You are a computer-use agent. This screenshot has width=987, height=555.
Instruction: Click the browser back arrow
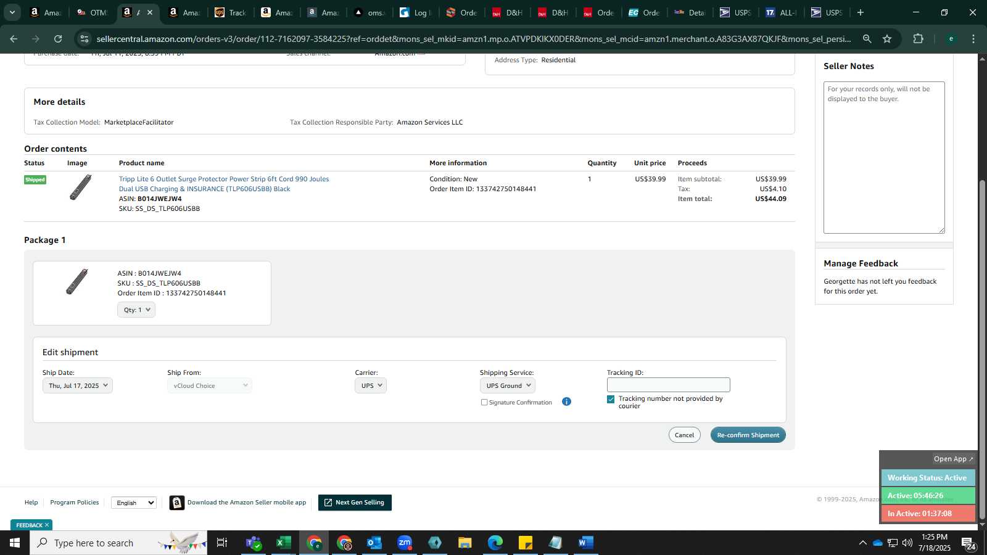pyautogui.click(x=14, y=39)
